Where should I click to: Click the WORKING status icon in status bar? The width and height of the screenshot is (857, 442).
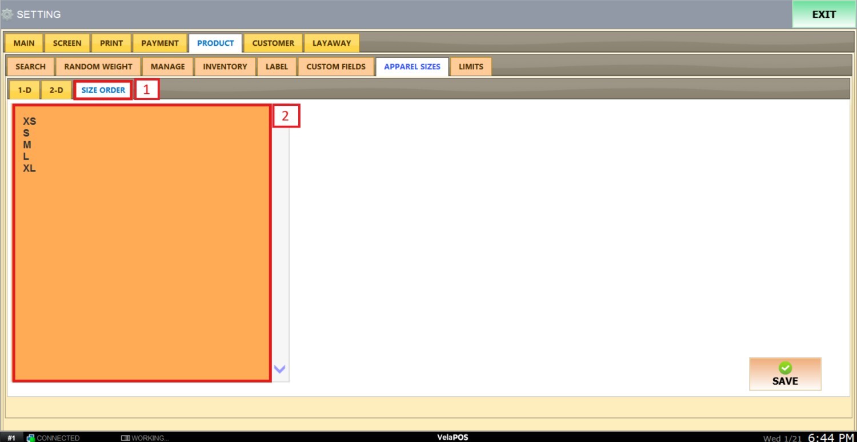126,438
